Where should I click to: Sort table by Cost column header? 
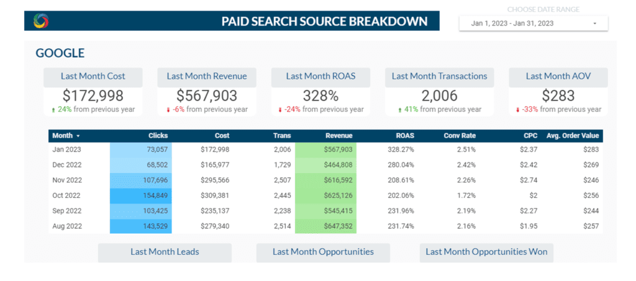(222, 136)
